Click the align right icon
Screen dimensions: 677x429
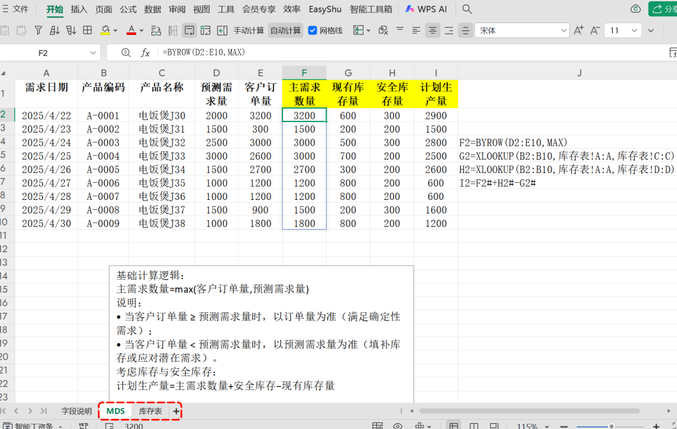[x=449, y=30]
